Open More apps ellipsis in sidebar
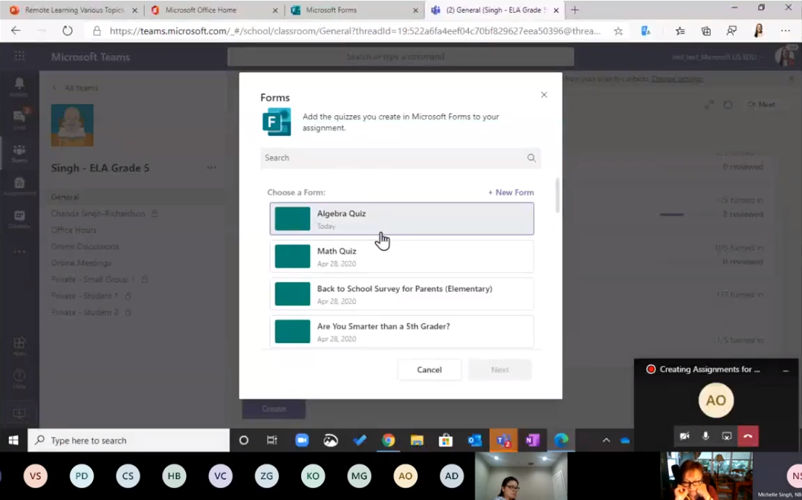The height and width of the screenshot is (500, 802). tap(19, 252)
